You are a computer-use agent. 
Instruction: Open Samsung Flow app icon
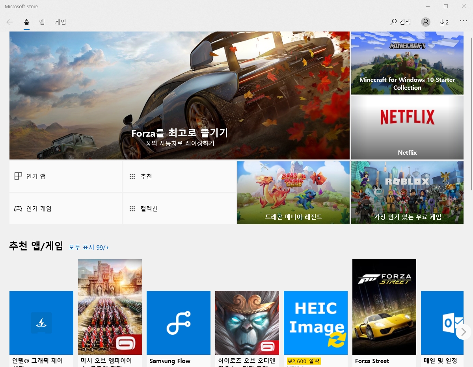(179, 323)
